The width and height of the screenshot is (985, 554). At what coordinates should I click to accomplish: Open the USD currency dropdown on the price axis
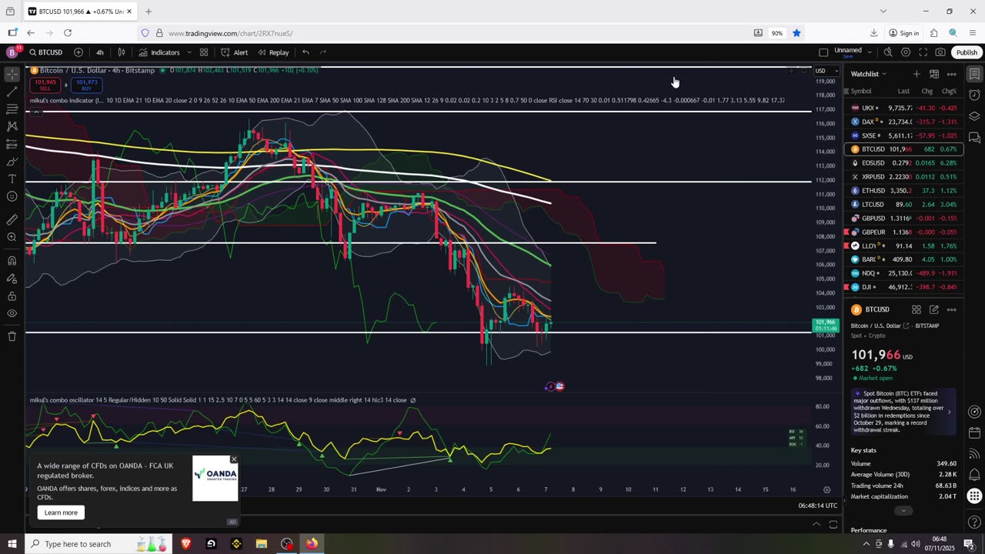825,71
